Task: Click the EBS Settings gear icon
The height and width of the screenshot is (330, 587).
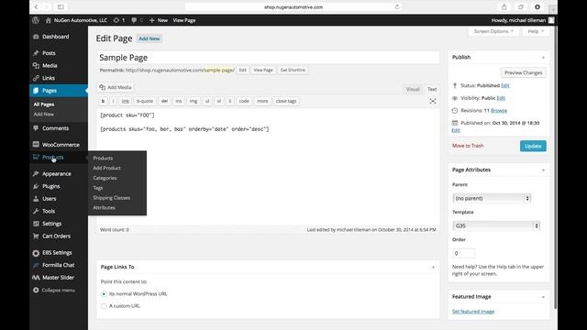Action: point(36,253)
